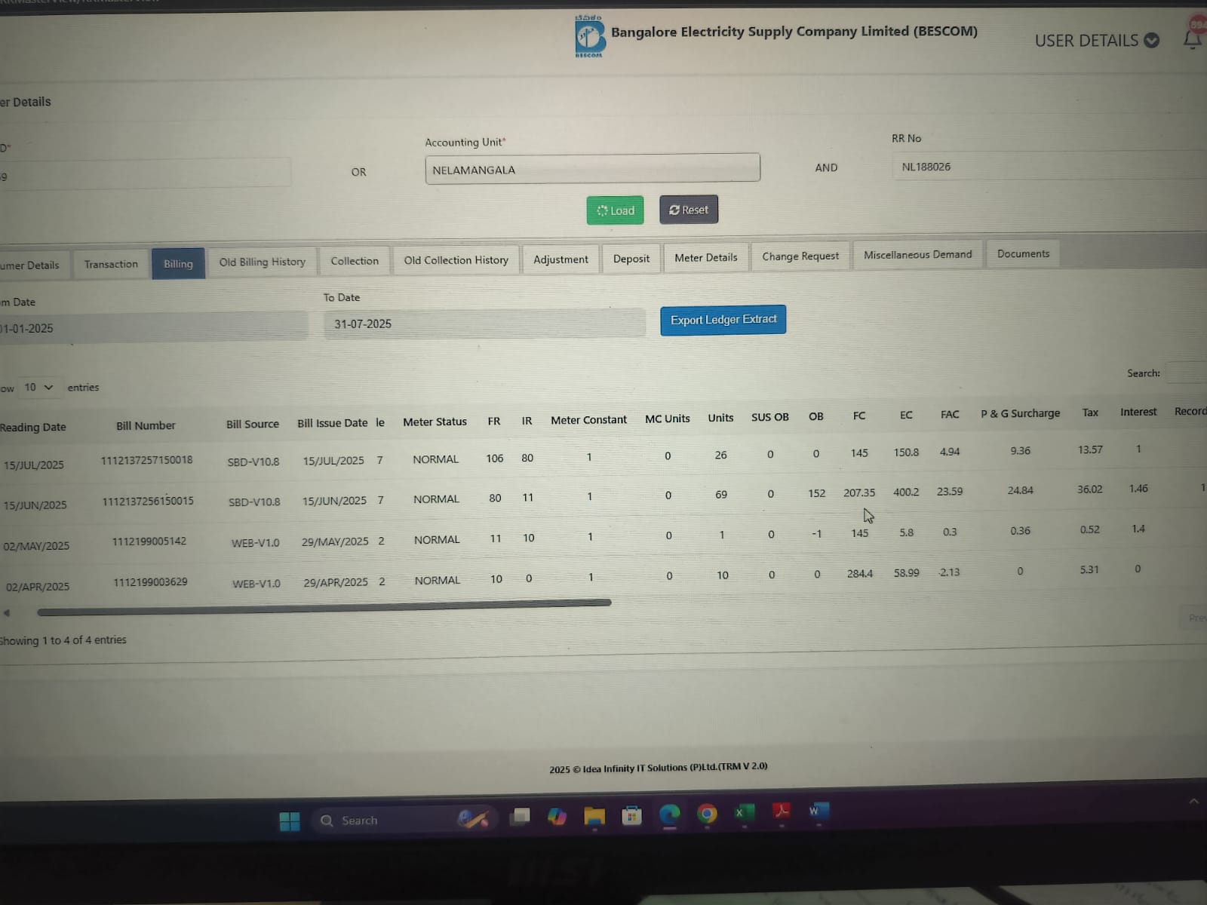
Task: Switch to the Adjustment tab
Action: (x=561, y=259)
